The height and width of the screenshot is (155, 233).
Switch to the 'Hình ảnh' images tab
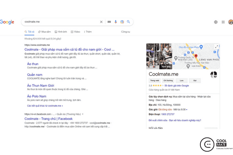[61, 31]
